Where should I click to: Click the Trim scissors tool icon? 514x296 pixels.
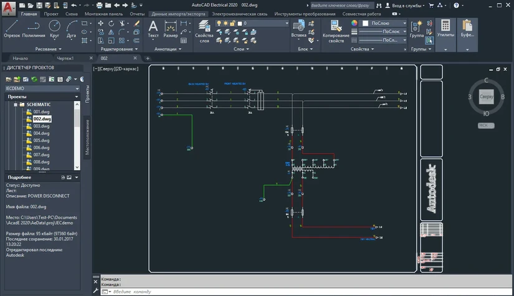click(x=122, y=23)
